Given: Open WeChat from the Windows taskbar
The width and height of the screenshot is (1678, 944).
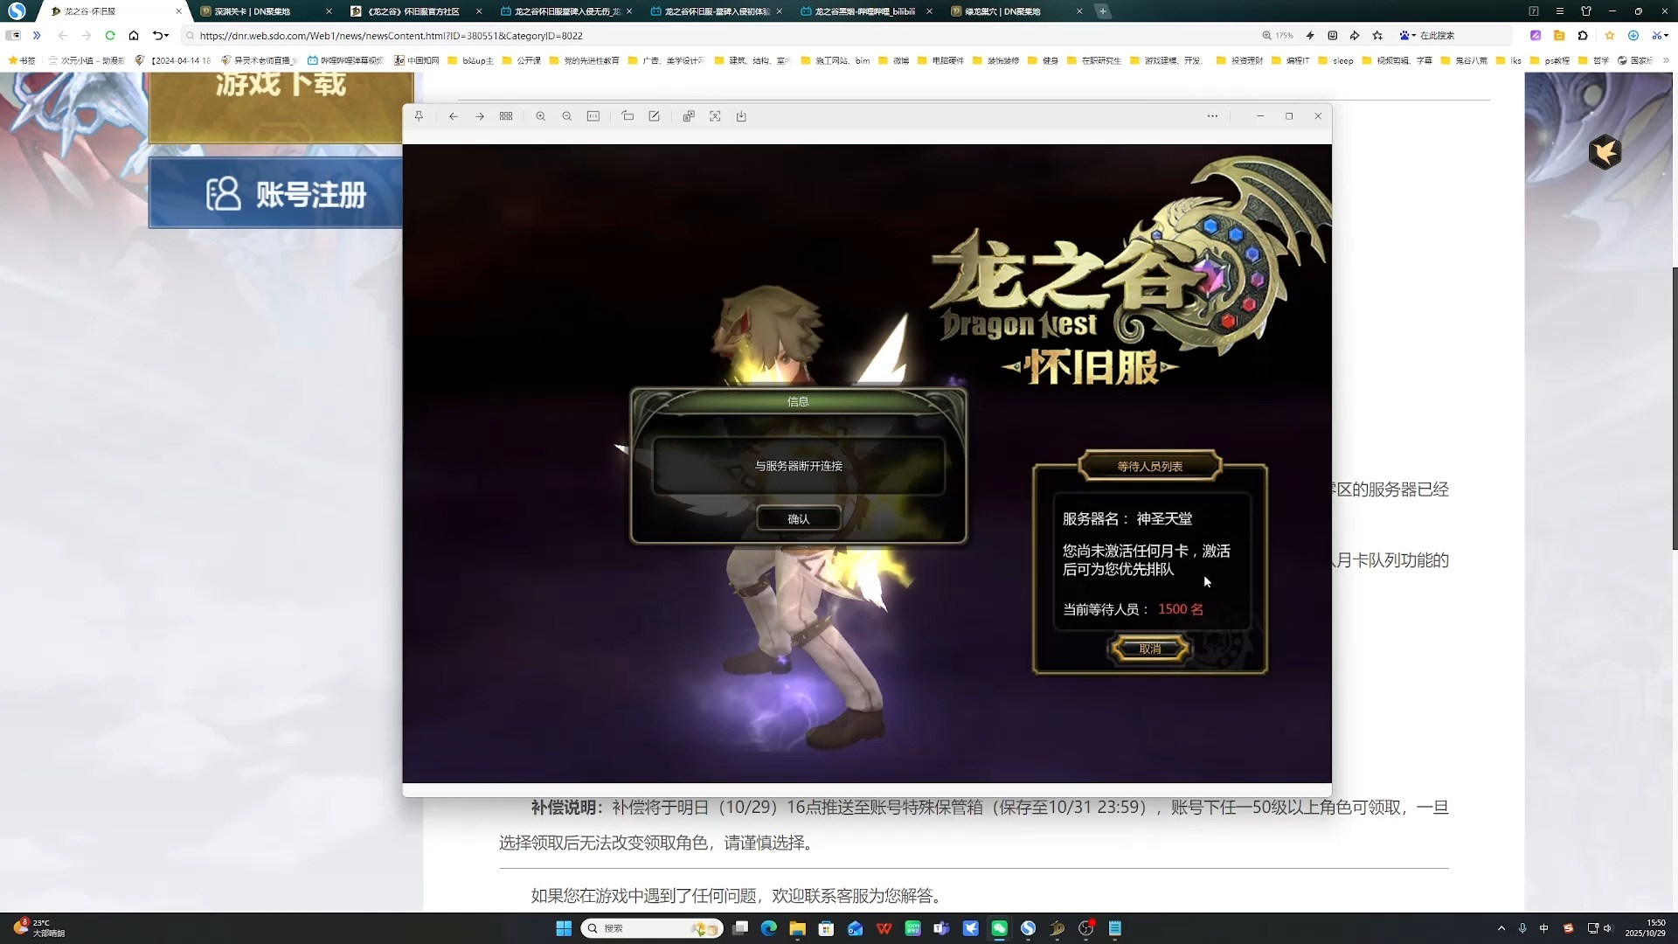Looking at the screenshot, I should (999, 928).
